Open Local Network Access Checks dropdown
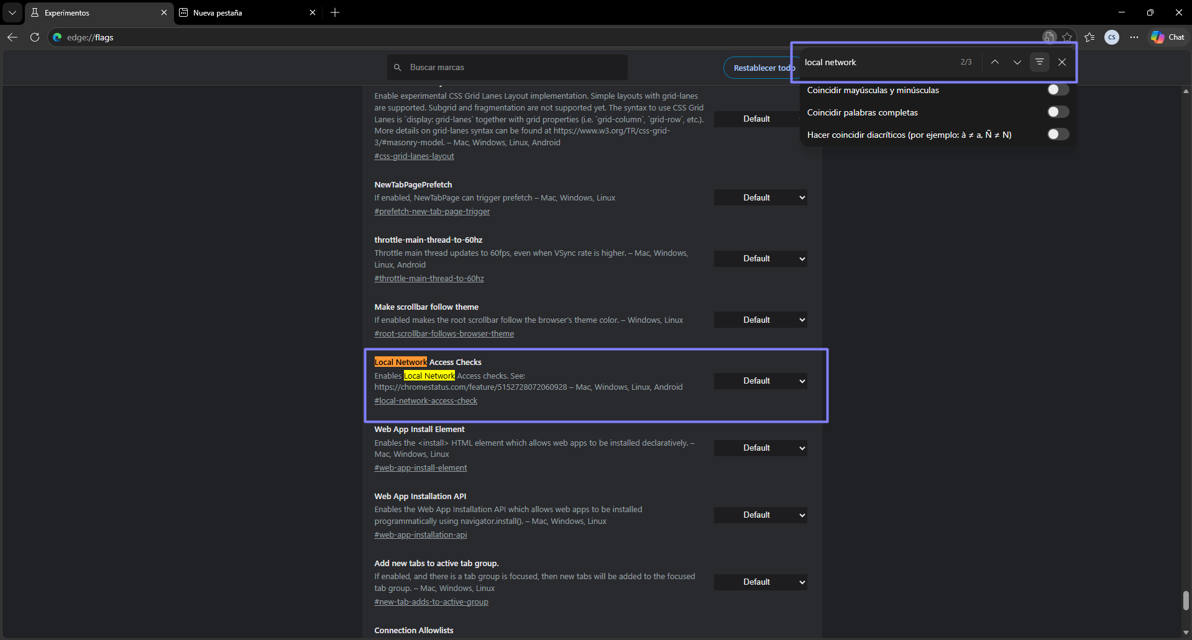The width and height of the screenshot is (1192, 640). pyautogui.click(x=760, y=381)
